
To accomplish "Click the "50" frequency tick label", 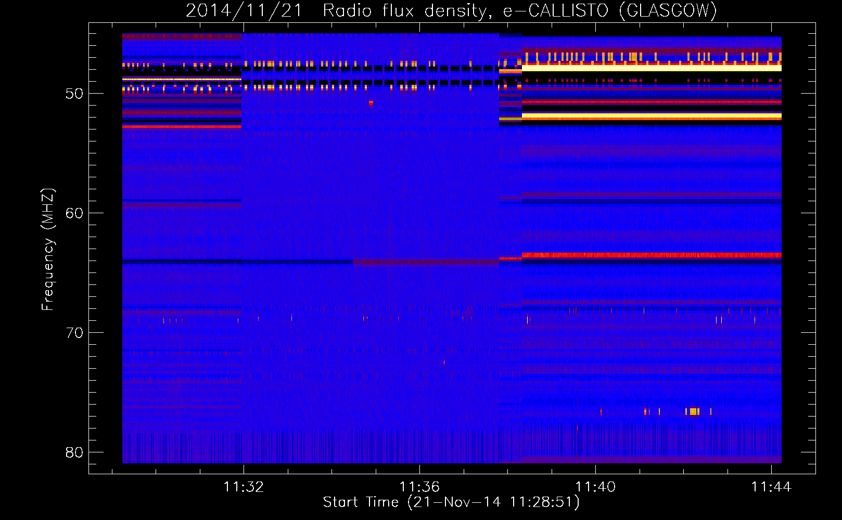I will tap(74, 94).
